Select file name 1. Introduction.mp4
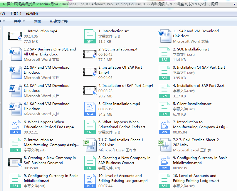 coord(41,31)
